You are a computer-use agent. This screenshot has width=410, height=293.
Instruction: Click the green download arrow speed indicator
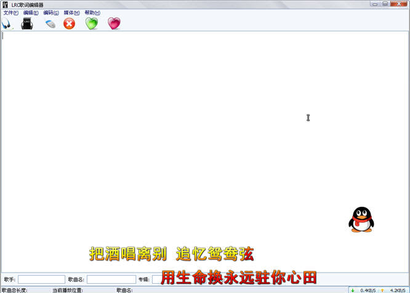(353, 291)
